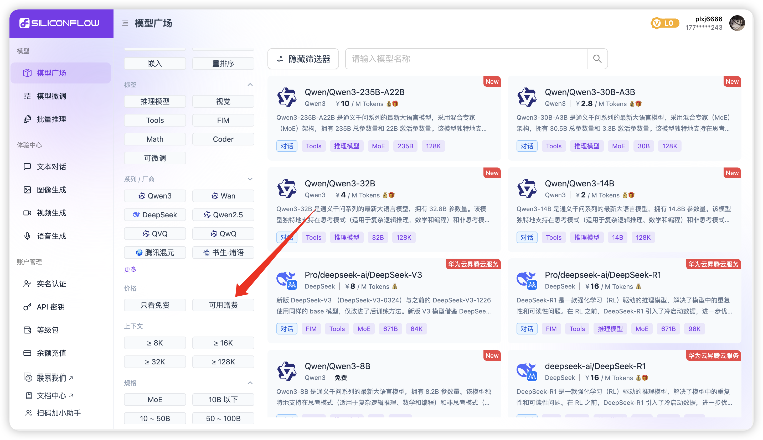763x440 pixels.
Task: Click the 等级包 wallet icon
Action: 27,330
